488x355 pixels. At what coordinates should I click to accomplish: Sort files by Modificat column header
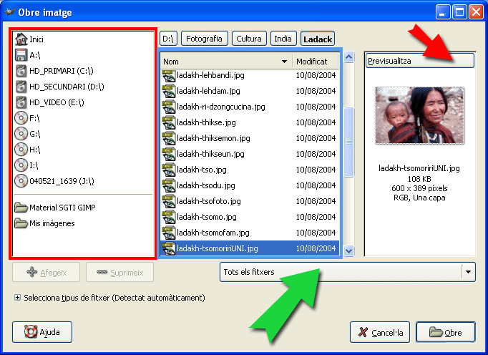click(x=316, y=62)
